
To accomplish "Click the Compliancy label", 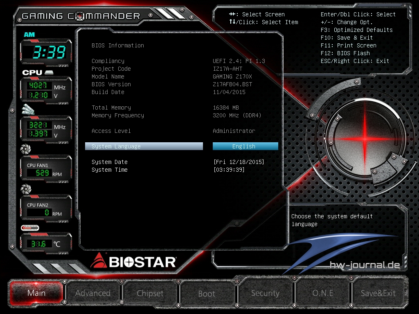I will [x=108, y=61].
